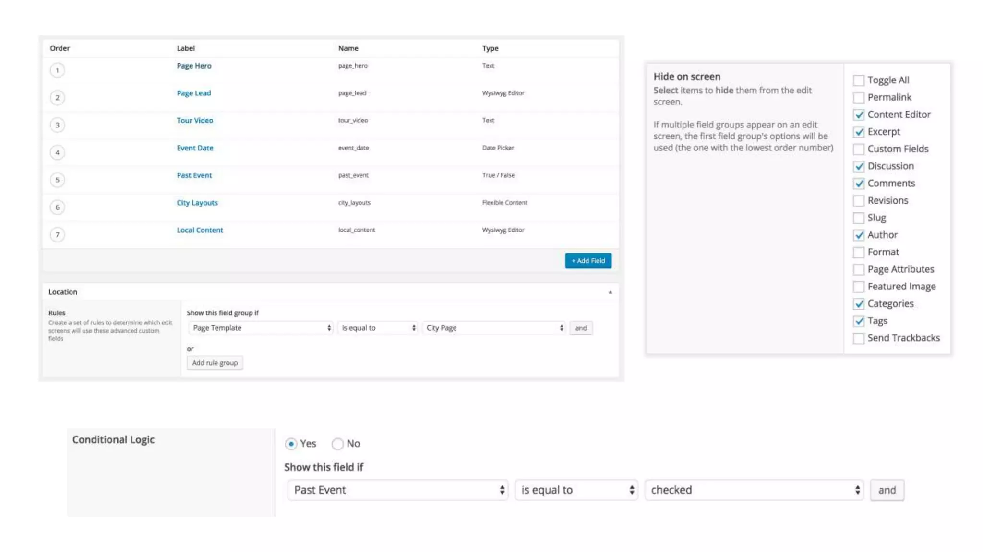Uncheck the Tags checkbox
This screenshot has height=552, width=983.
(859, 321)
